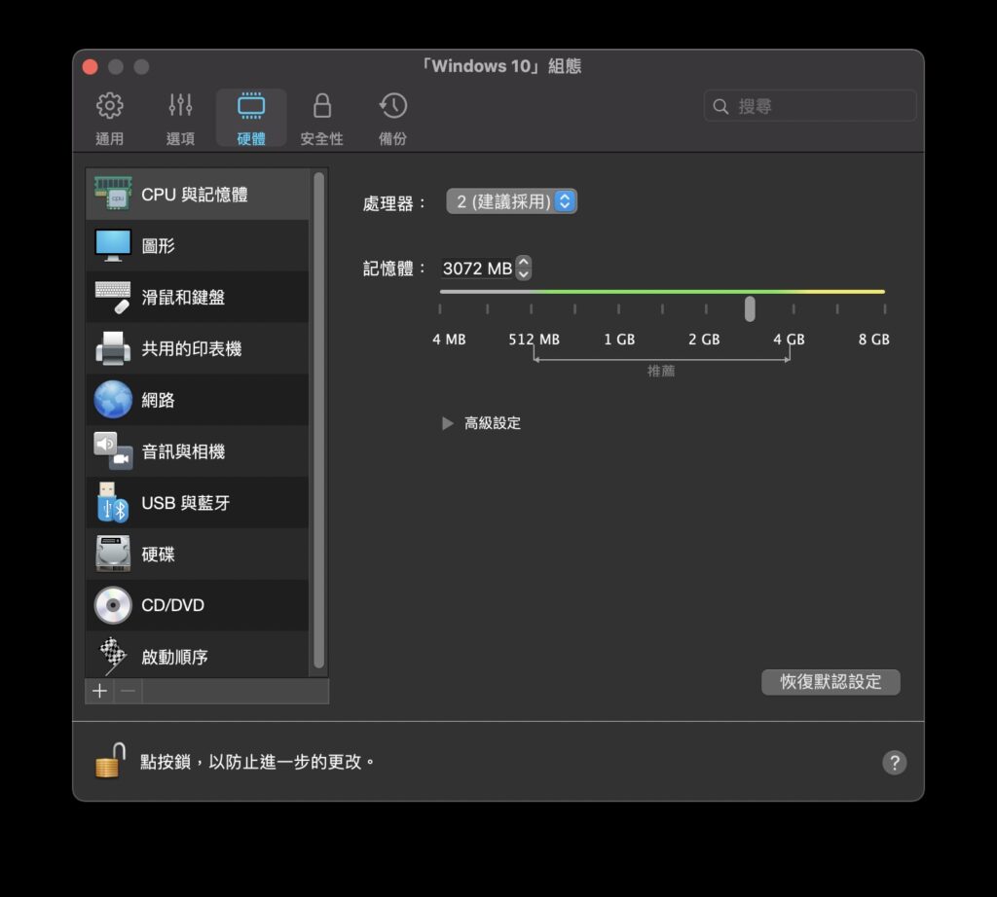
Task: Click the memory slider handle
Action: coord(750,308)
